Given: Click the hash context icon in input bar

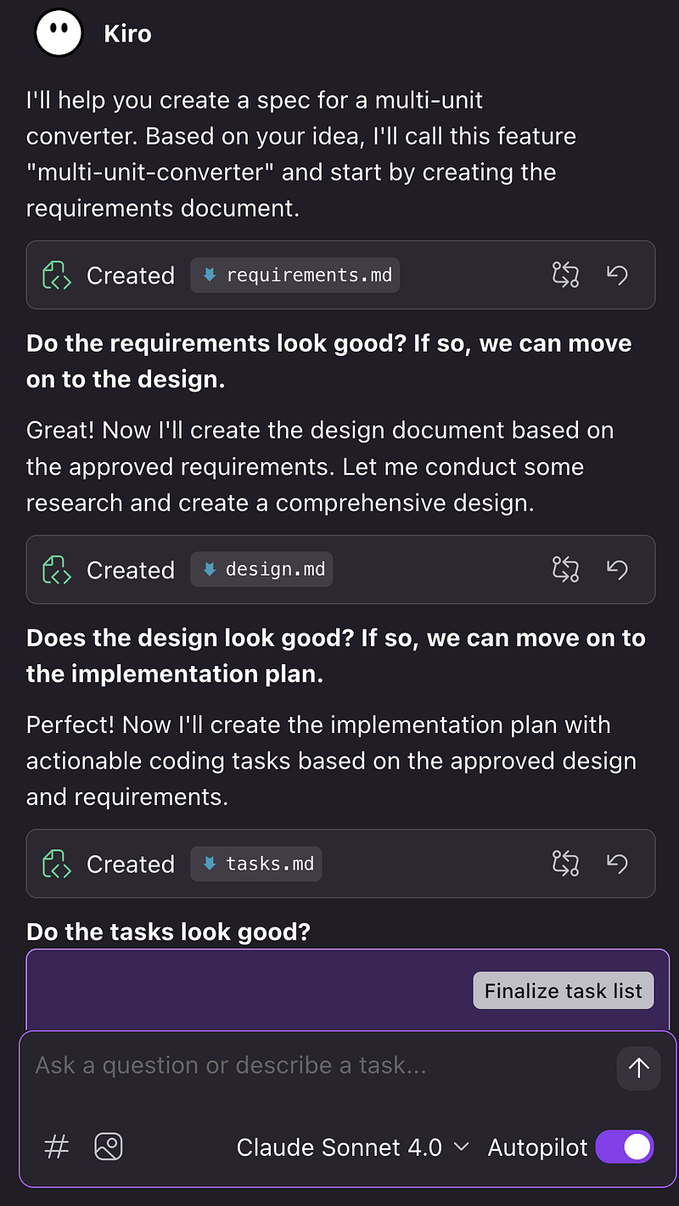Looking at the screenshot, I should pyautogui.click(x=56, y=1147).
